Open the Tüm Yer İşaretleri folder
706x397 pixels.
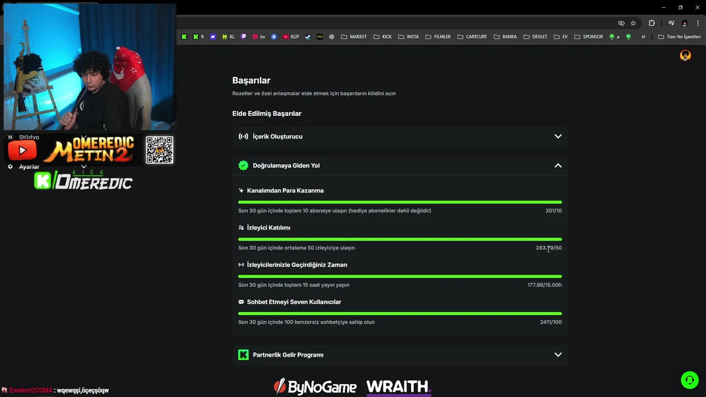coord(679,37)
